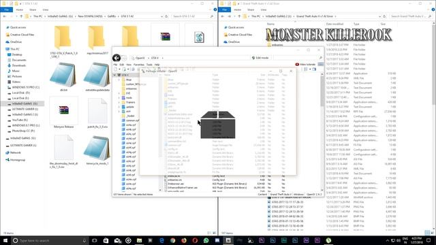Open address history dropdown in right Explorer
Image resolution: width=436 pixels, height=245 pixels.
click(380, 16)
